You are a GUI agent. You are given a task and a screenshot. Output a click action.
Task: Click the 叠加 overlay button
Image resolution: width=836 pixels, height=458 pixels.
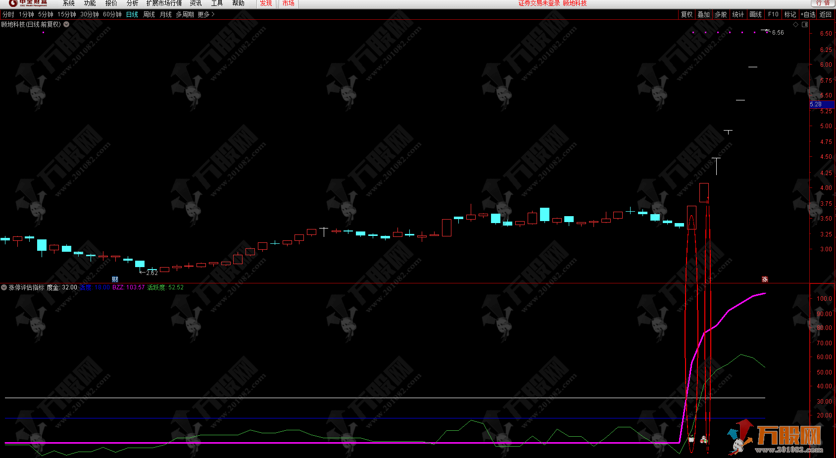point(703,14)
